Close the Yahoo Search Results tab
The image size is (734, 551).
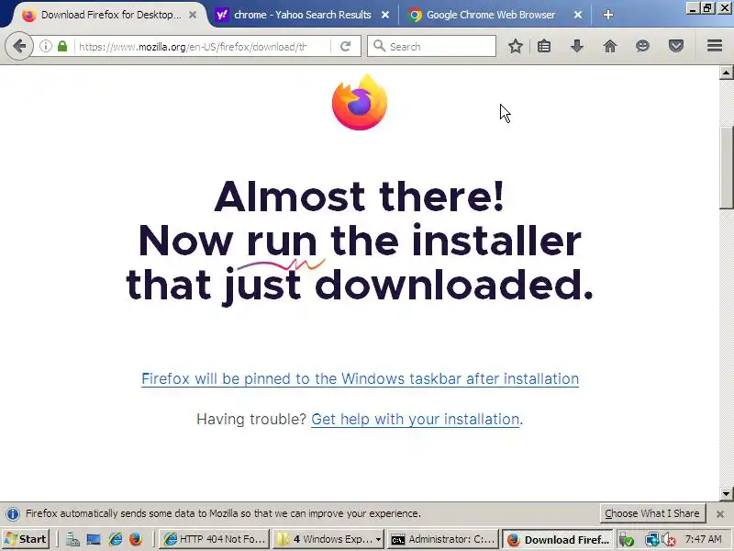tap(384, 15)
